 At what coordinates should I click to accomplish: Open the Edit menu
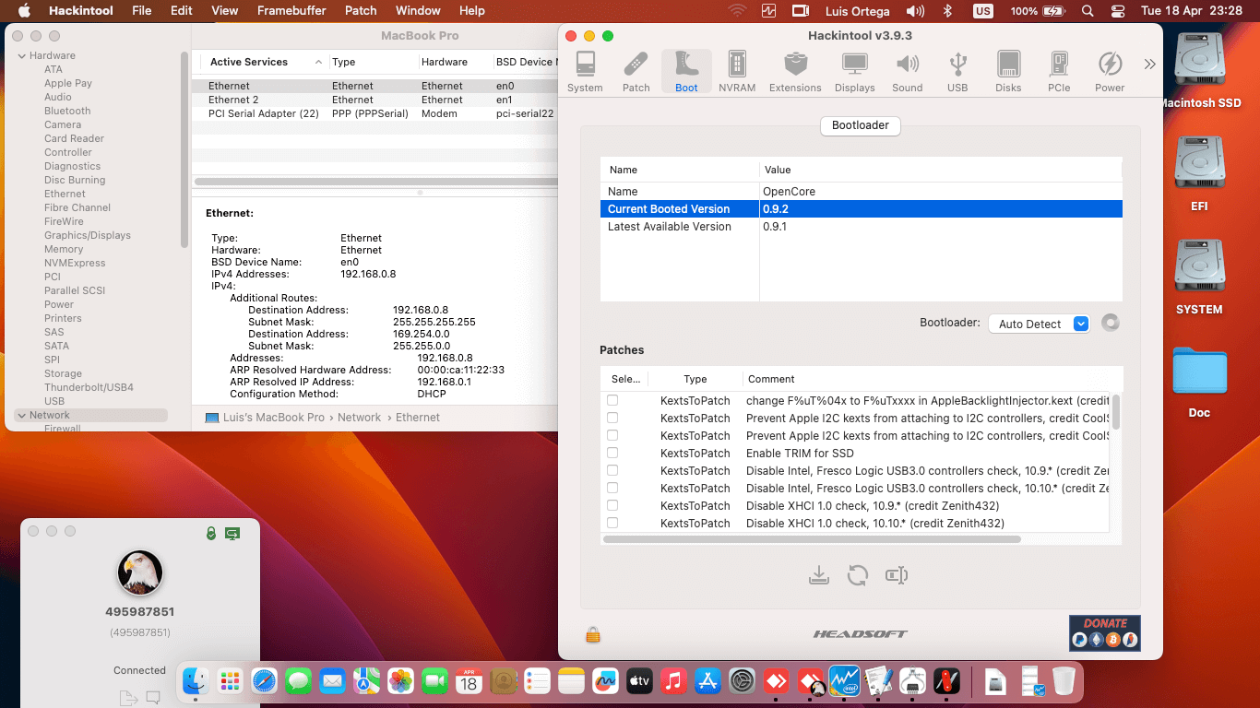182,11
